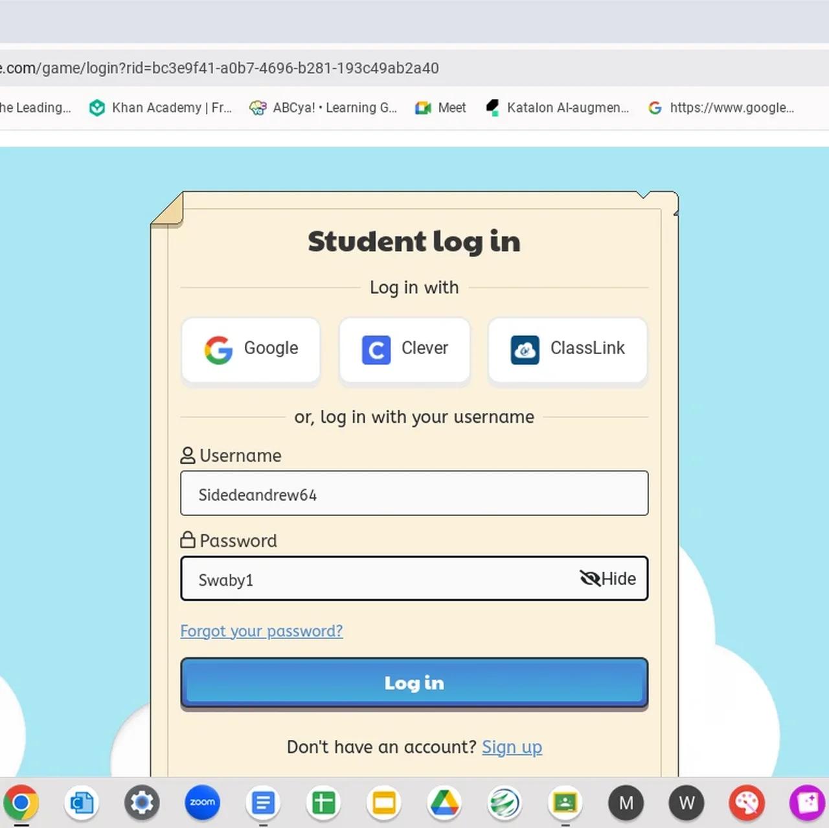The image size is (829, 828).
Task: Log in with the Google button
Action: pos(251,350)
